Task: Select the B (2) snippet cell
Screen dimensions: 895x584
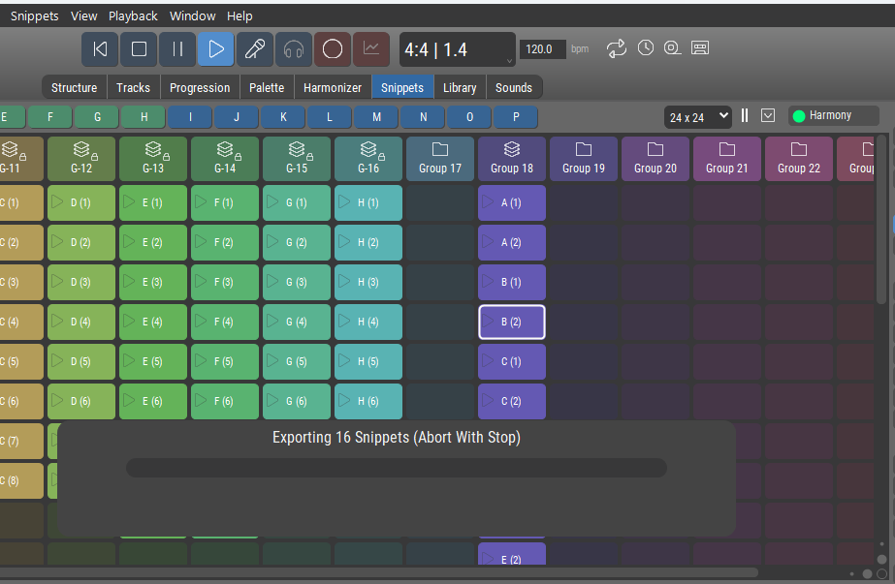Action: point(512,323)
